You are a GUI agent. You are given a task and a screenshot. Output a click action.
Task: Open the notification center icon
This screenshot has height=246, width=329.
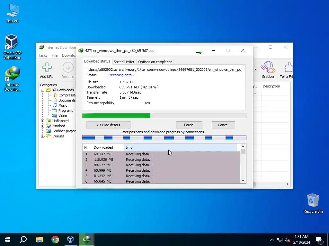[x=319, y=240]
